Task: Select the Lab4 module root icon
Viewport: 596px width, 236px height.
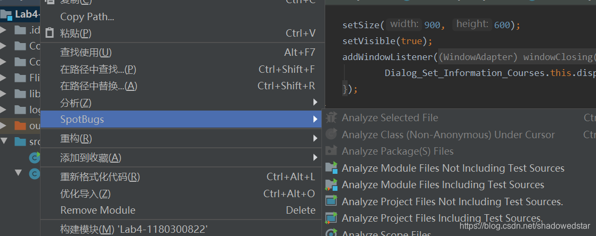Action: pyautogui.click(x=6, y=15)
